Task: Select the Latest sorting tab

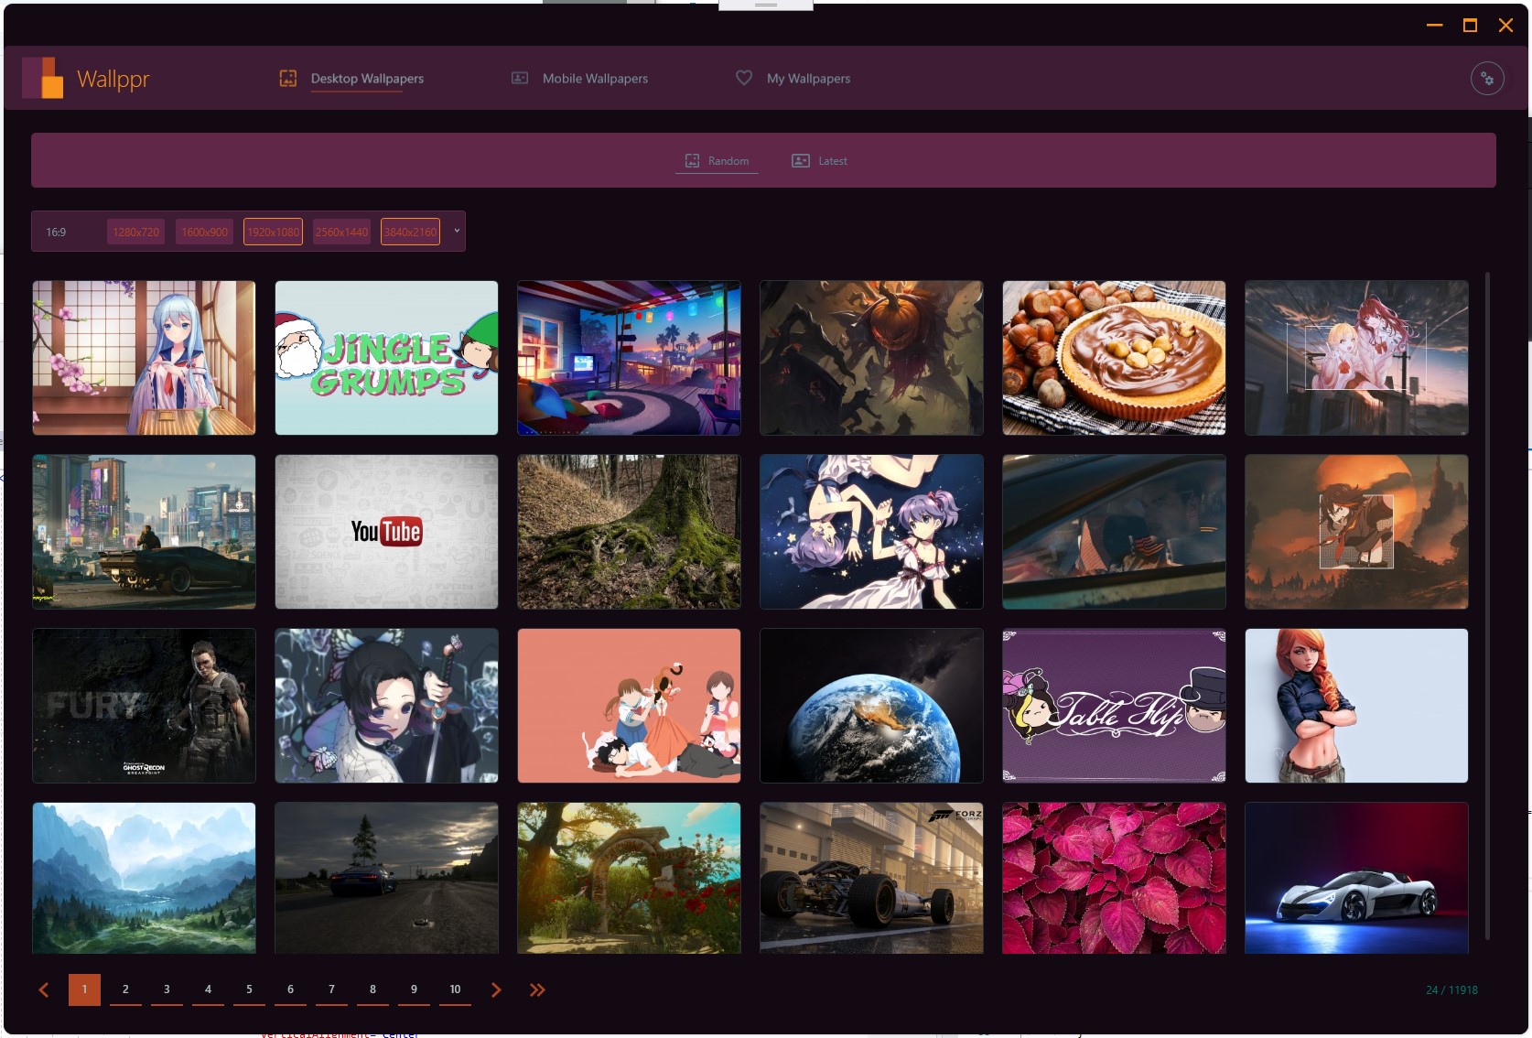Action: 819,161
